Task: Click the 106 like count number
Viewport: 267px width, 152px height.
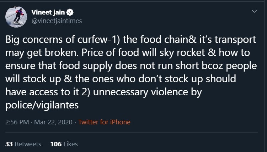Action: pos(56,144)
